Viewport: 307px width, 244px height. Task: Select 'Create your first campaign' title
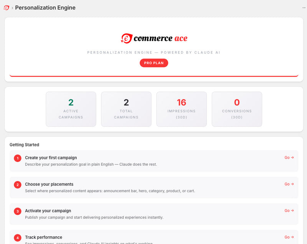click(51, 158)
